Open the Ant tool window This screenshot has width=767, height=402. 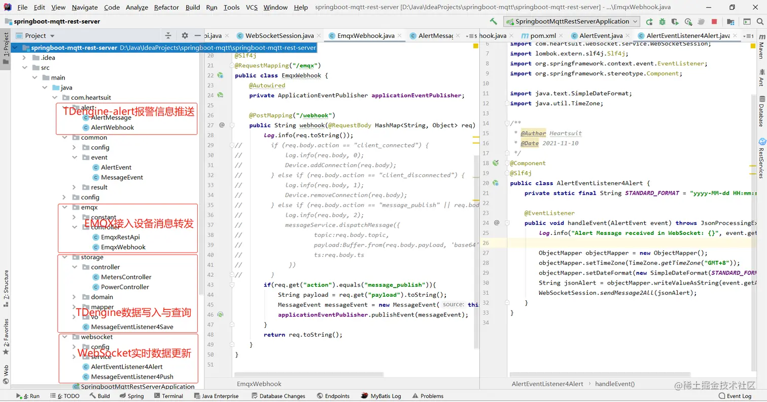pos(761,77)
